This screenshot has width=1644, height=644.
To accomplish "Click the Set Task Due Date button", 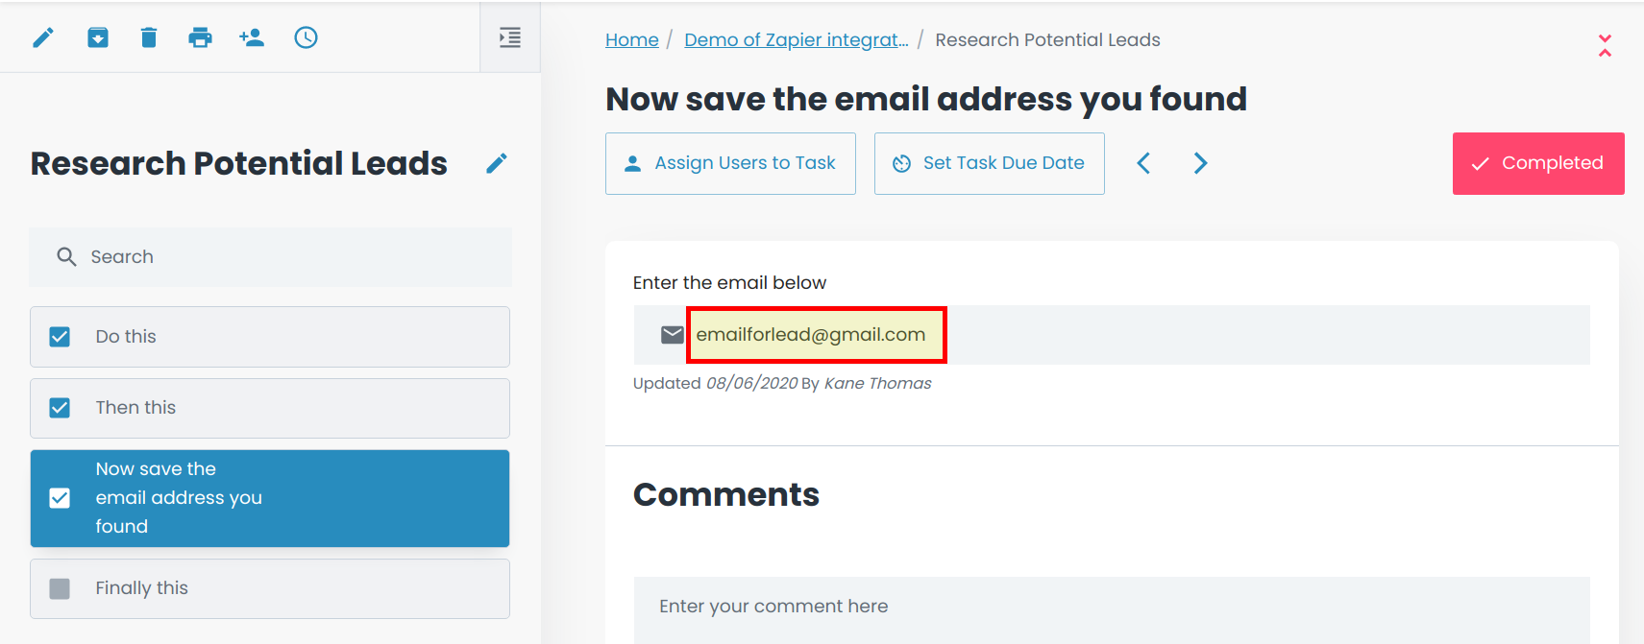I will tap(990, 163).
